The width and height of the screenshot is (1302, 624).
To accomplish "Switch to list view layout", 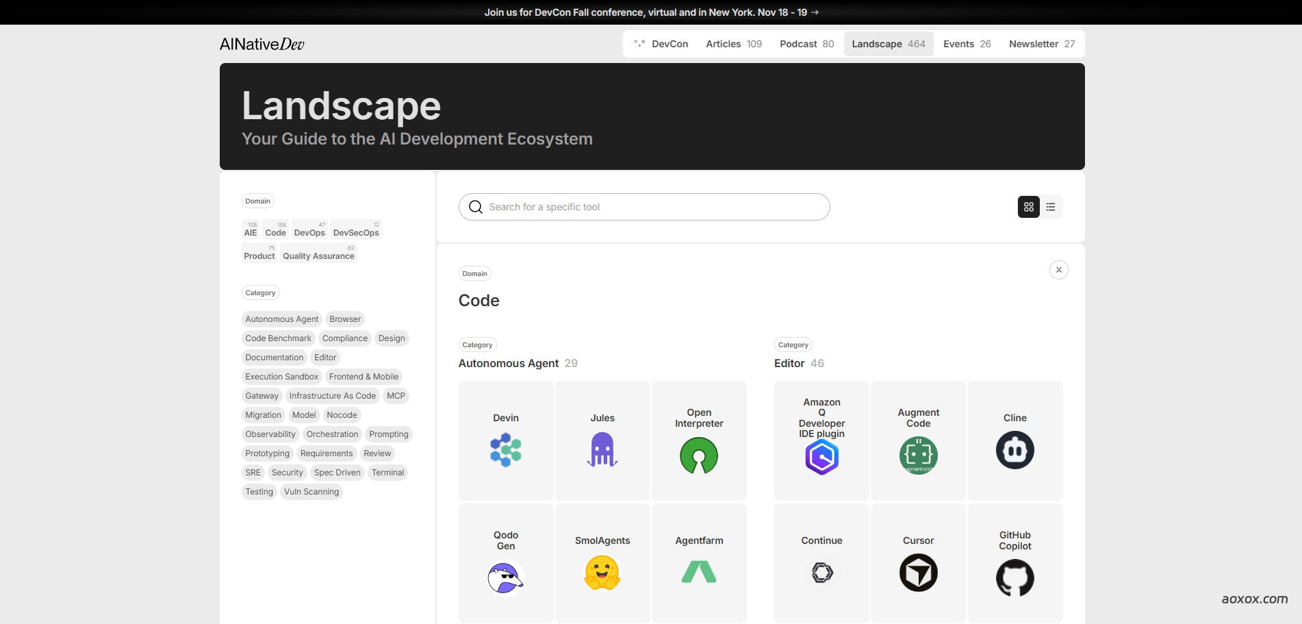I will [x=1051, y=207].
